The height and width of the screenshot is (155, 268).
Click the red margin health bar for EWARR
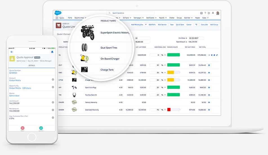coord(169,110)
